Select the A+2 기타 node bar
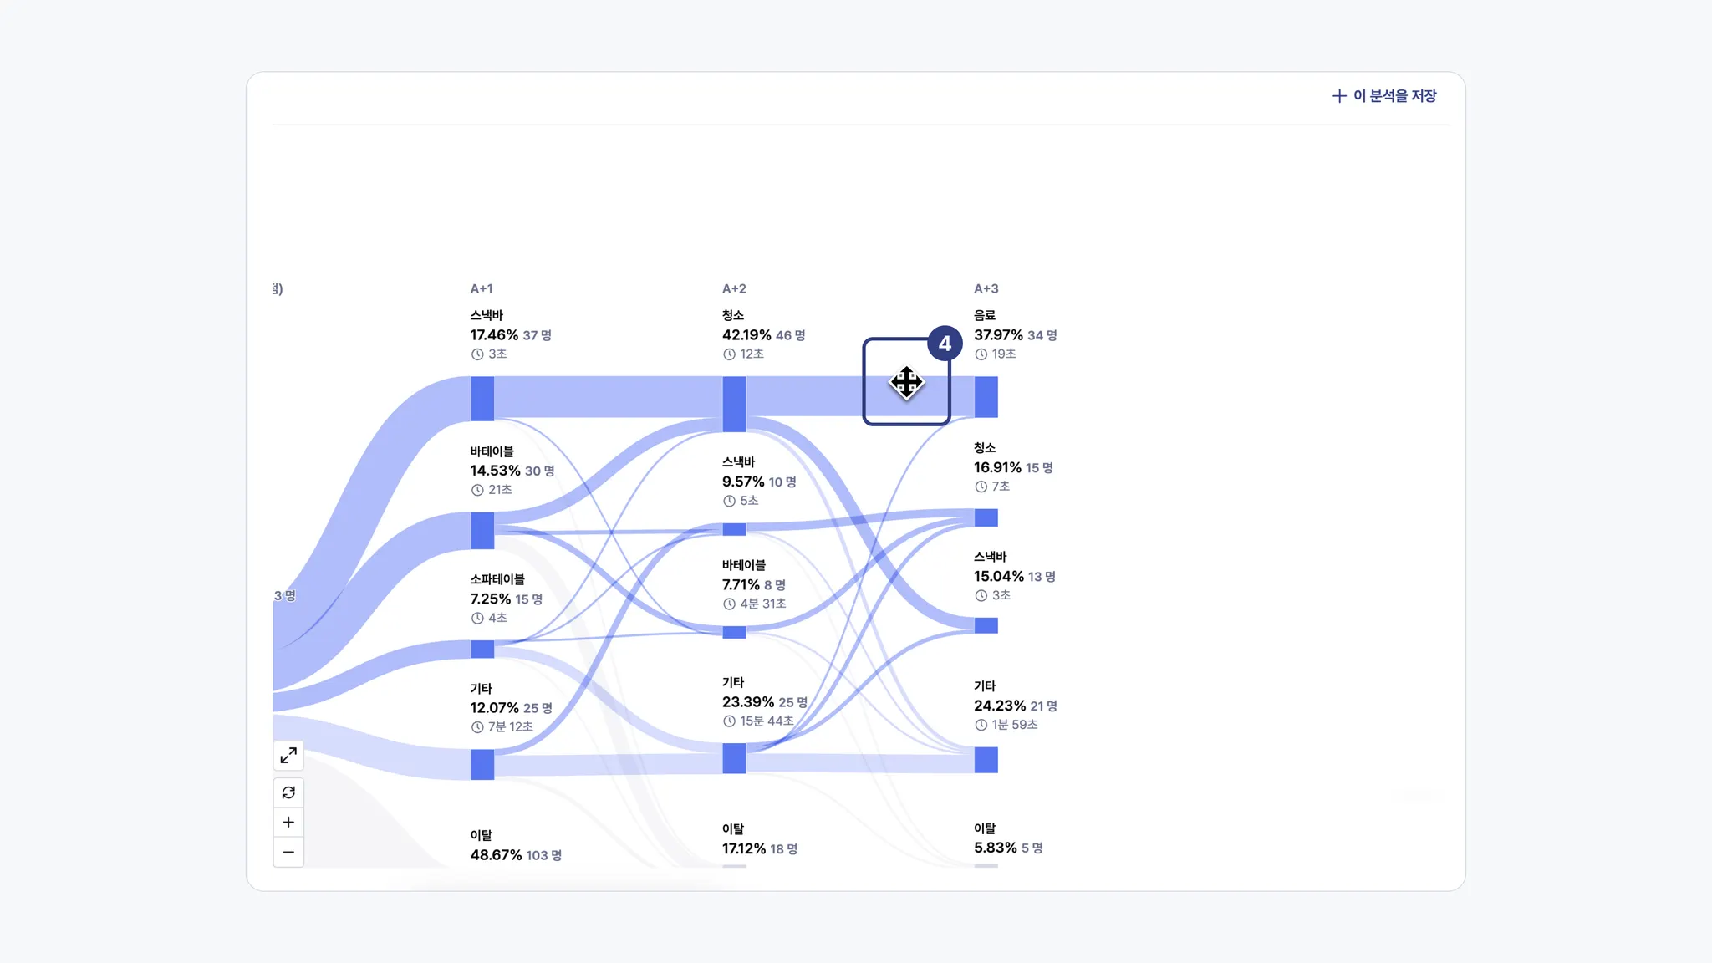The image size is (1712, 963). (x=734, y=758)
